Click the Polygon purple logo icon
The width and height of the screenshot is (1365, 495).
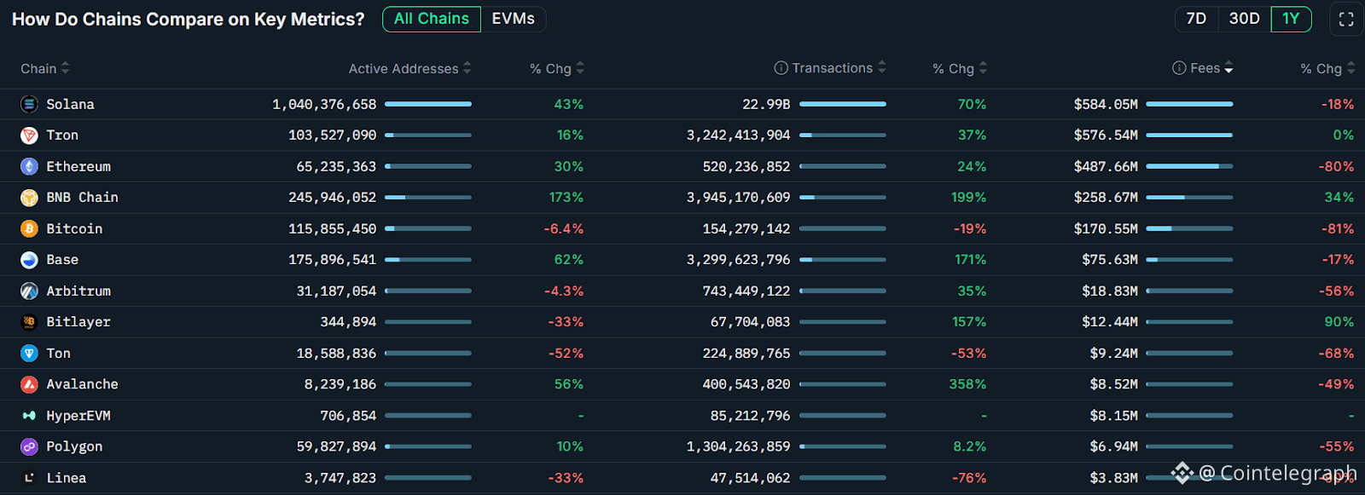(x=29, y=446)
